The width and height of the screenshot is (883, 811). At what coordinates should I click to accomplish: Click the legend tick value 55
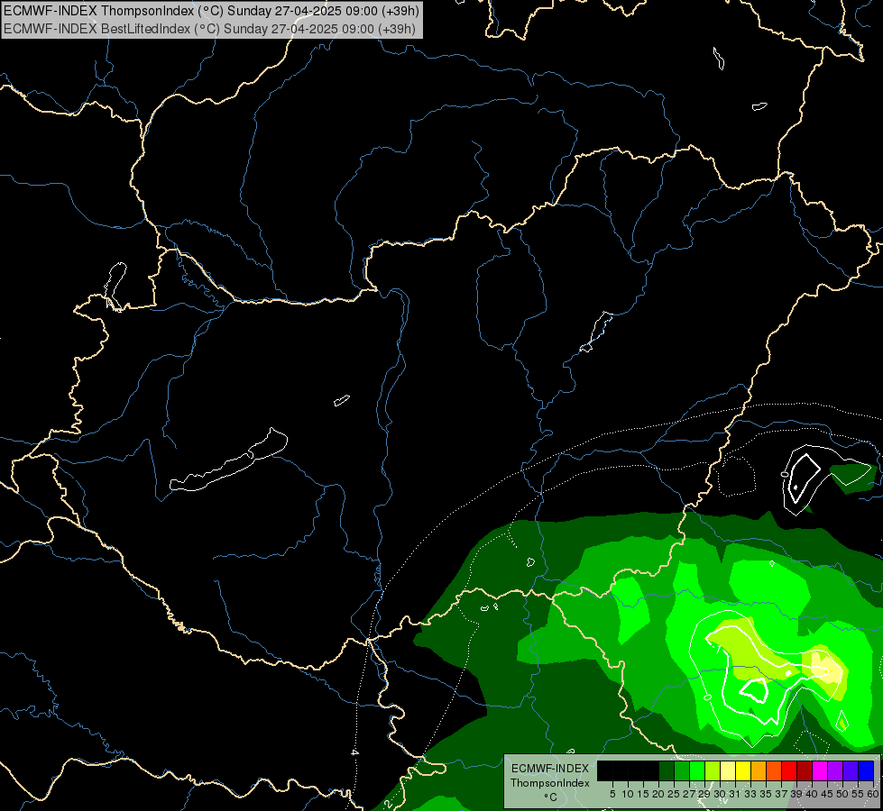point(858,794)
